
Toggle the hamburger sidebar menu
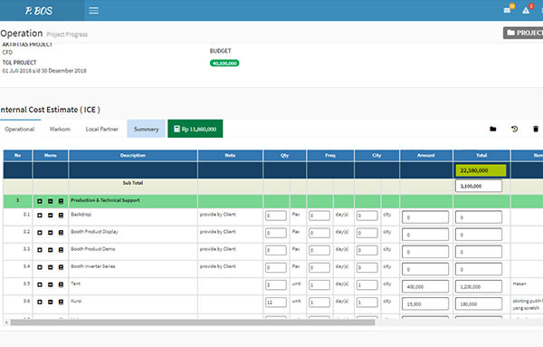93,10
